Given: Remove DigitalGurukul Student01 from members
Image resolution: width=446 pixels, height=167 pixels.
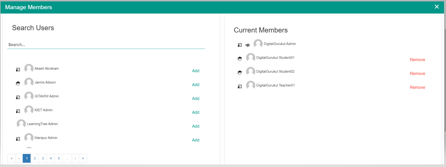Looking at the screenshot, I should pyautogui.click(x=417, y=60).
